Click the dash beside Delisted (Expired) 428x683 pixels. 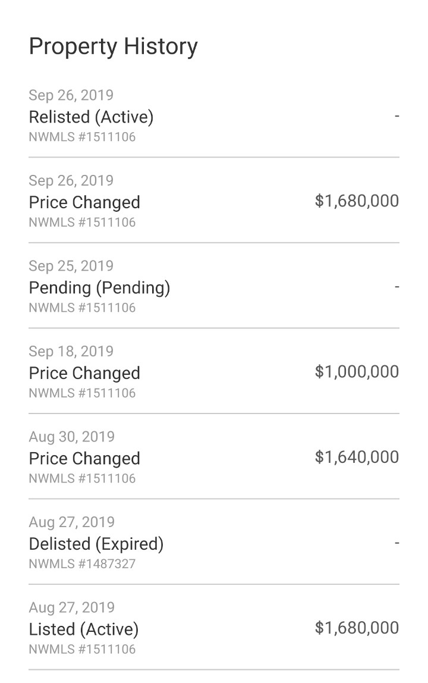tap(396, 543)
